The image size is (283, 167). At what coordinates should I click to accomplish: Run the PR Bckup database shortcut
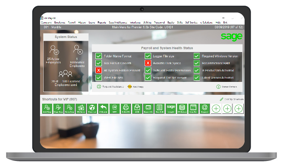coord(182,109)
